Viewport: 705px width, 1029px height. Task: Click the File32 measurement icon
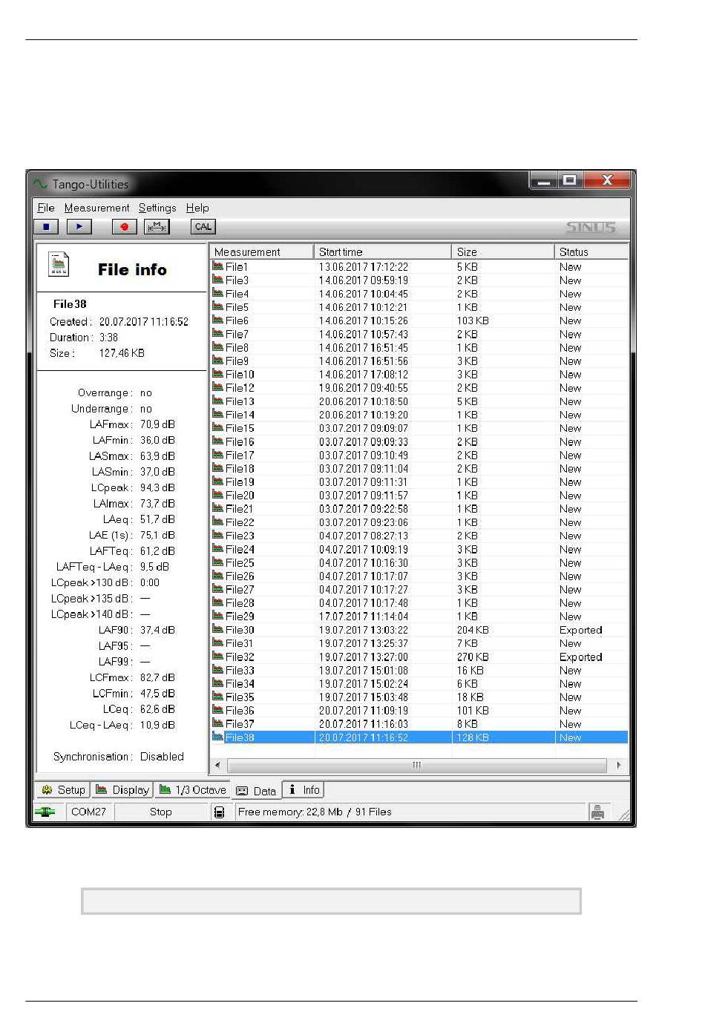click(218, 657)
